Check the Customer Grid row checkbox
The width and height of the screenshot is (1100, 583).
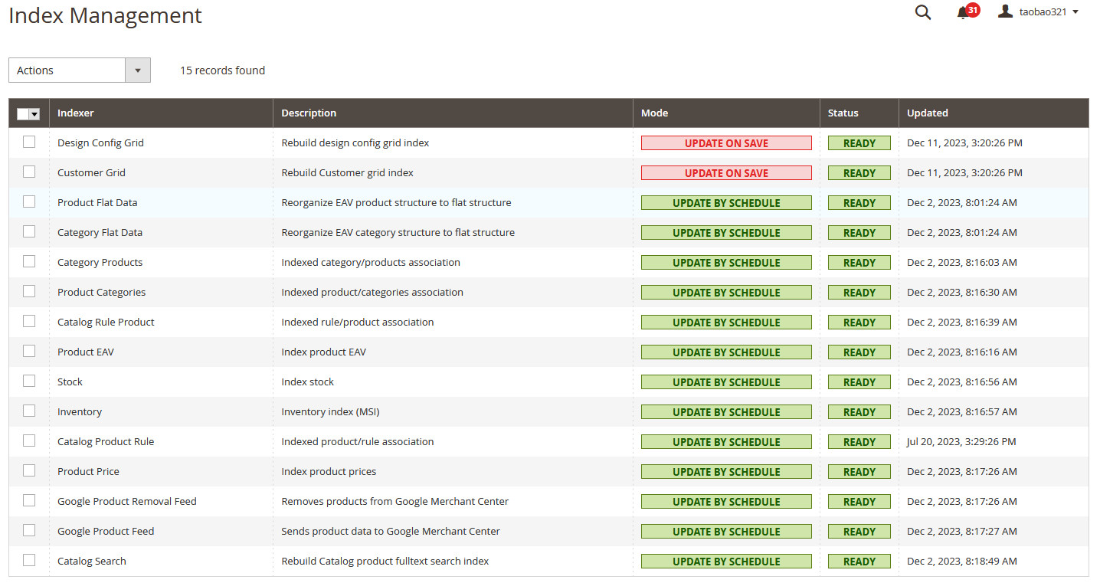29,172
